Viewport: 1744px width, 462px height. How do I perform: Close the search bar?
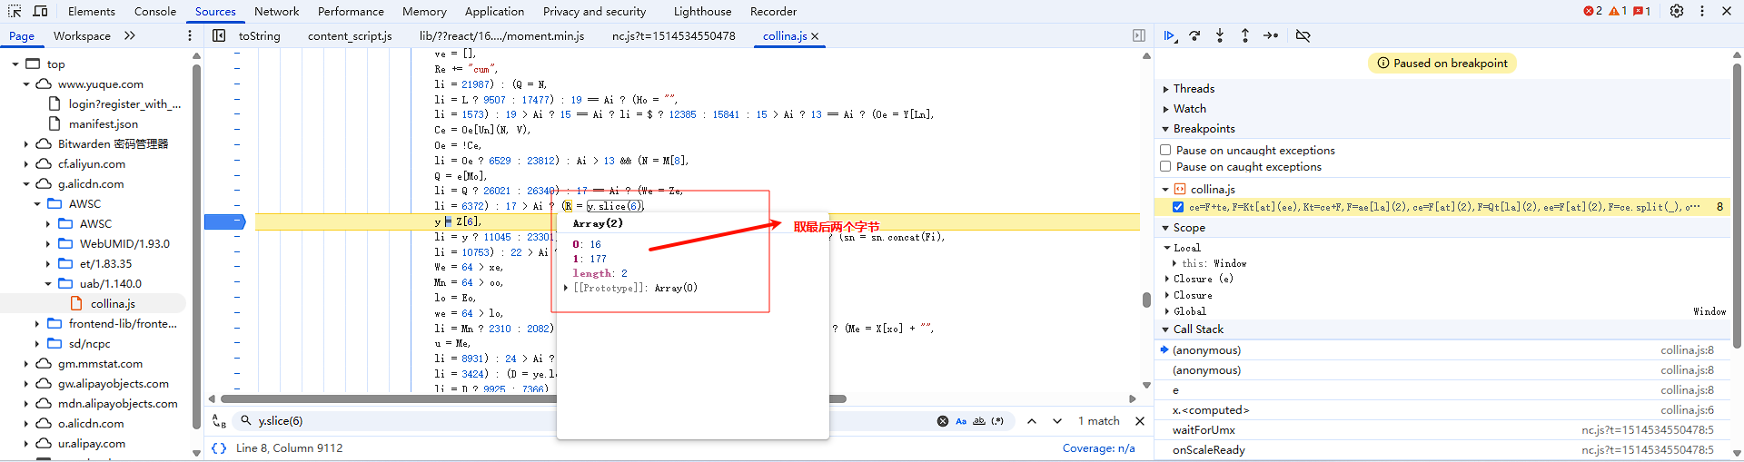[x=1140, y=421]
